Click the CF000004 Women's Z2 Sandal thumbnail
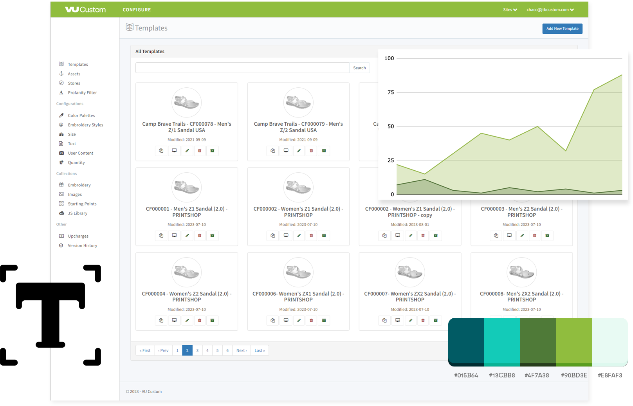 pos(187,272)
